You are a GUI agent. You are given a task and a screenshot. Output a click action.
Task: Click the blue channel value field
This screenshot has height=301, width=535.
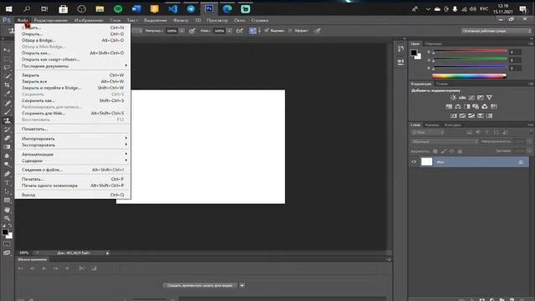pos(516,69)
